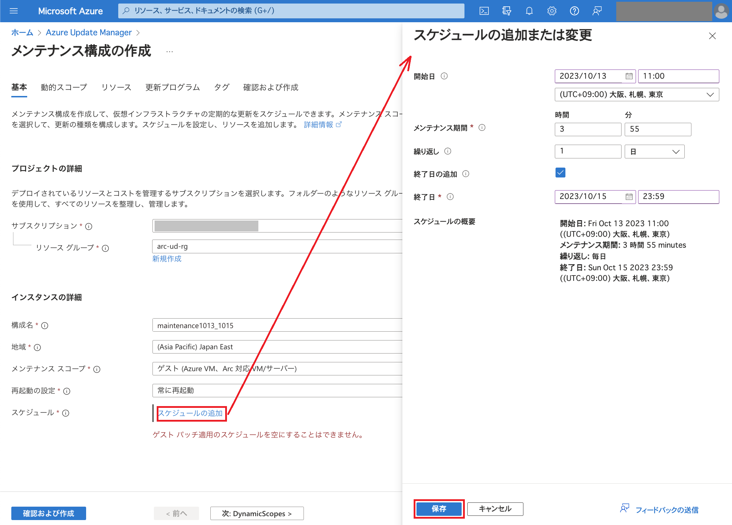Open the region Japan East dropdown
This screenshot has height=525, width=732.
pyautogui.click(x=277, y=347)
